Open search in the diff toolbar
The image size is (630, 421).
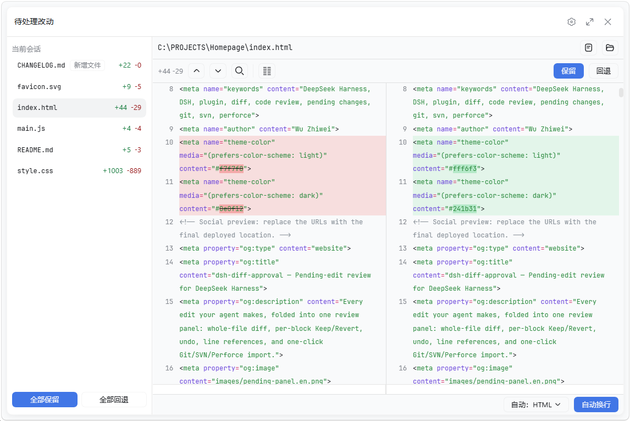point(240,71)
